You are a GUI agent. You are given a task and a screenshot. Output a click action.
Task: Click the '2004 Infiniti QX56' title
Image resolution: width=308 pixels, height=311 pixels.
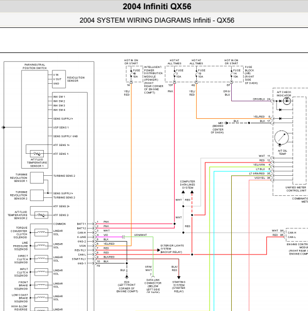(157, 7)
